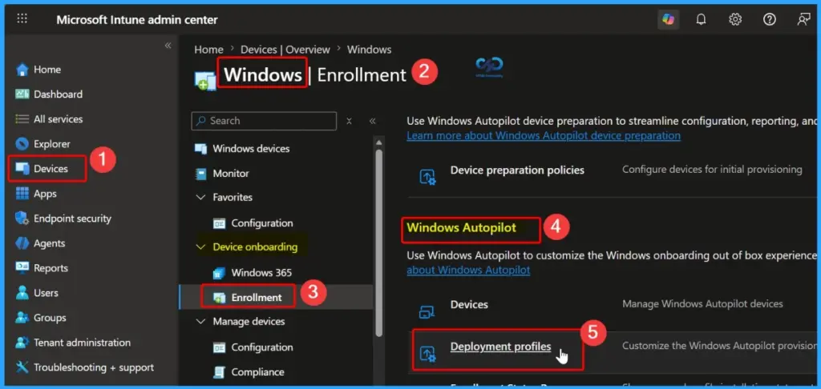The height and width of the screenshot is (389, 821).
Task: Select Devices in left navigation
Action: pyautogui.click(x=51, y=169)
